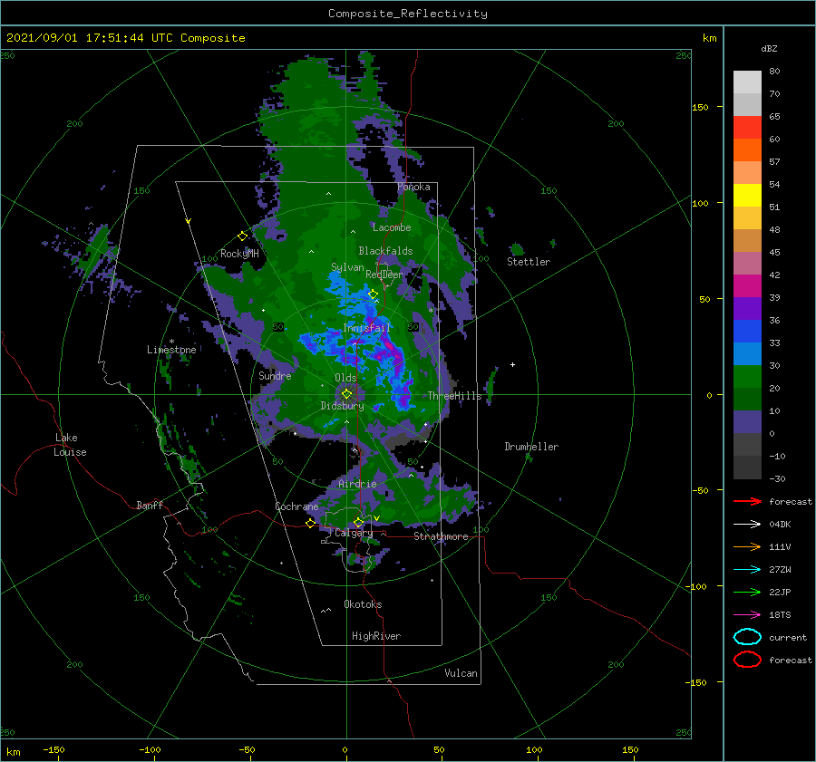Image resolution: width=816 pixels, height=762 pixels.
Task: Click the orange 111V arrow in the legend
Action: pos(747,546)
